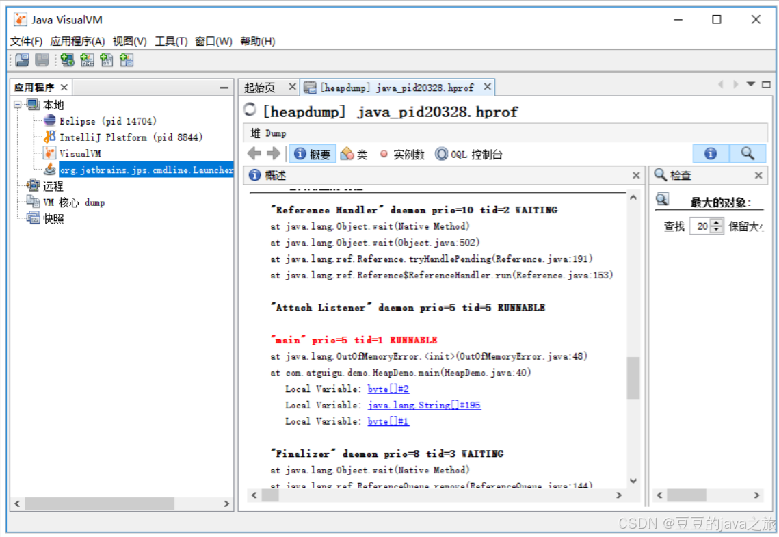Toggle the info panel button

click(711, 153)
